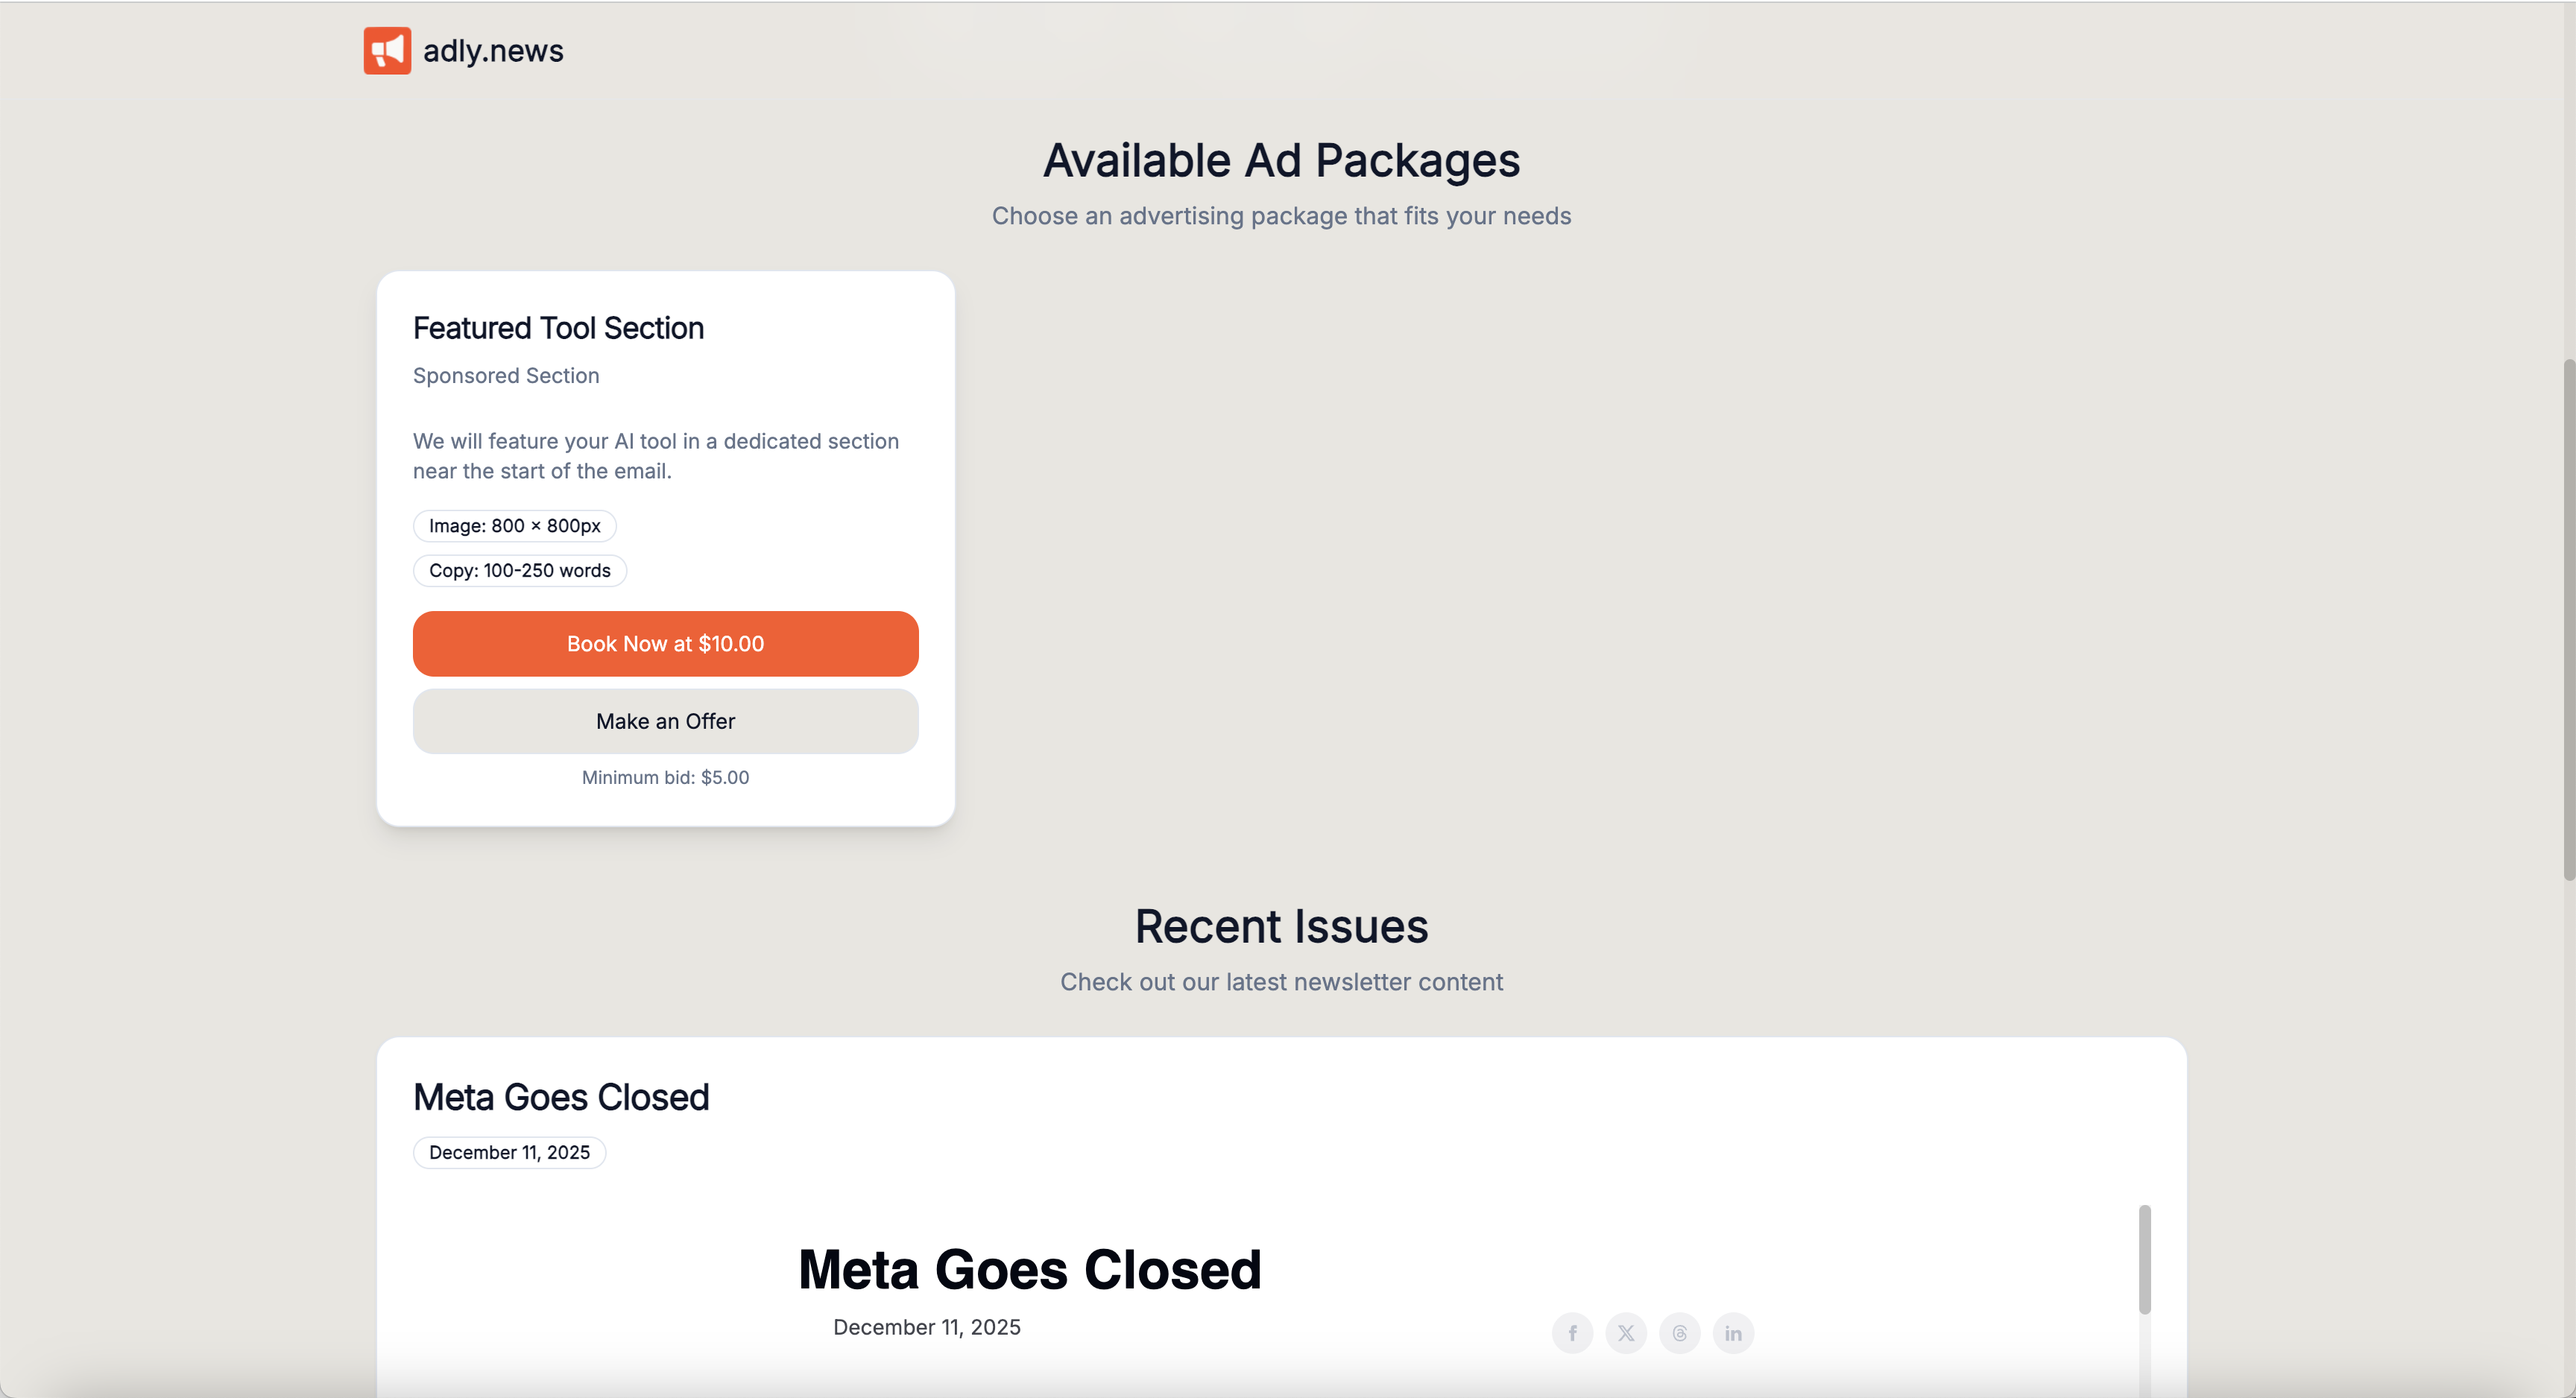Share the issue via LinkedIn icon
The image size is (2576, 1398).
point(1733,1333)
